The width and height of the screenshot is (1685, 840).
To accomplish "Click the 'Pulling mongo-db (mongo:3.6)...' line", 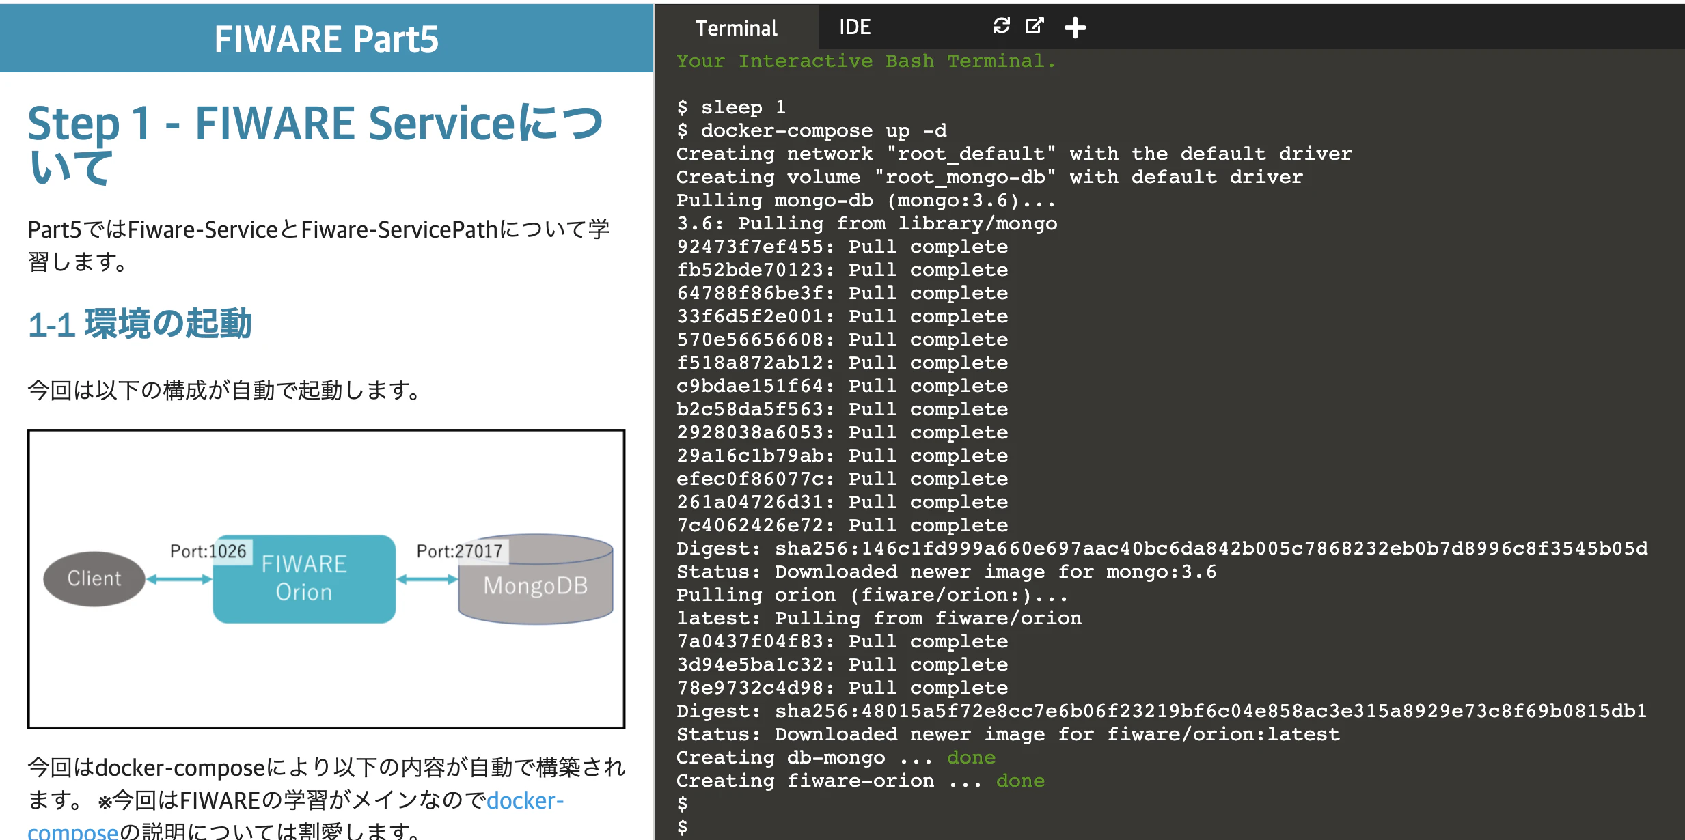I will coord(866,200).
